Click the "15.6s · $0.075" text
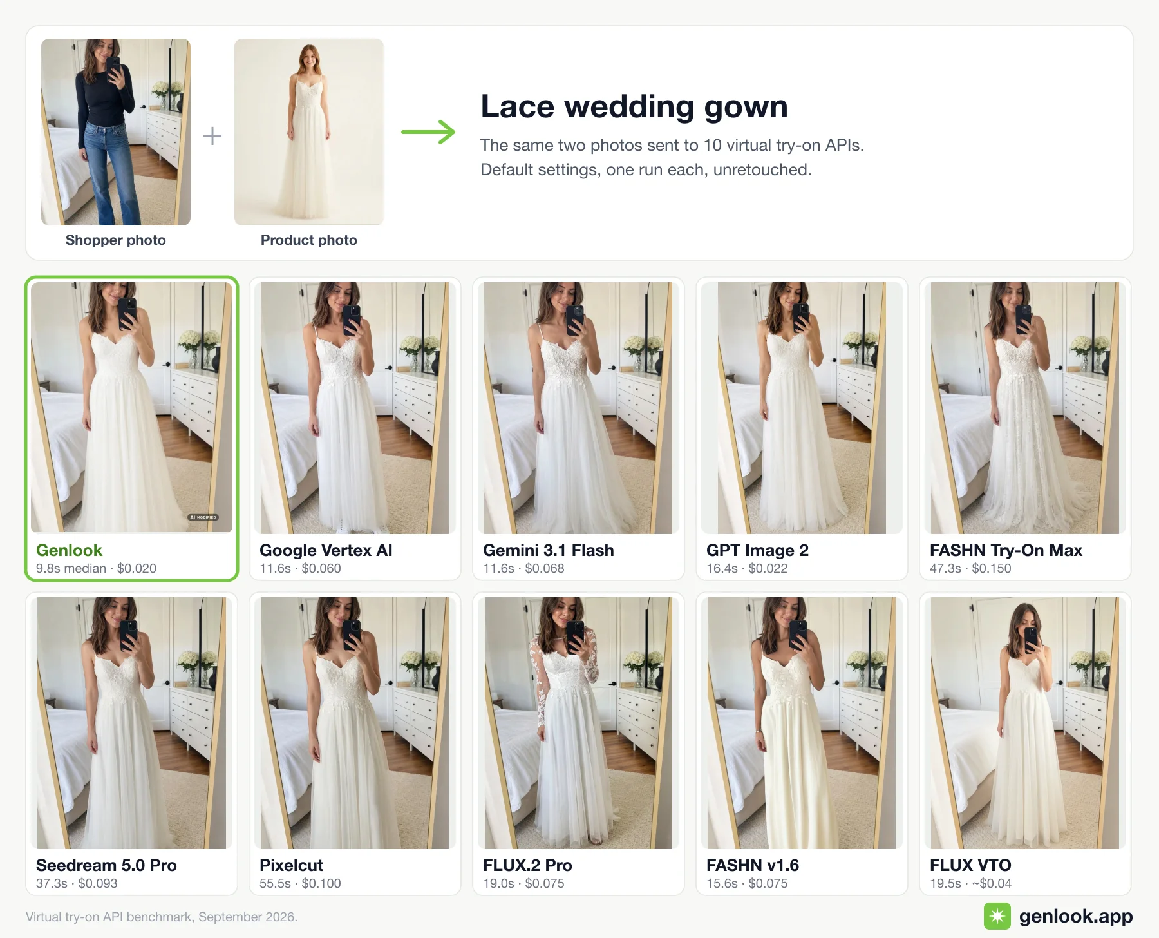 click(747, 883)
